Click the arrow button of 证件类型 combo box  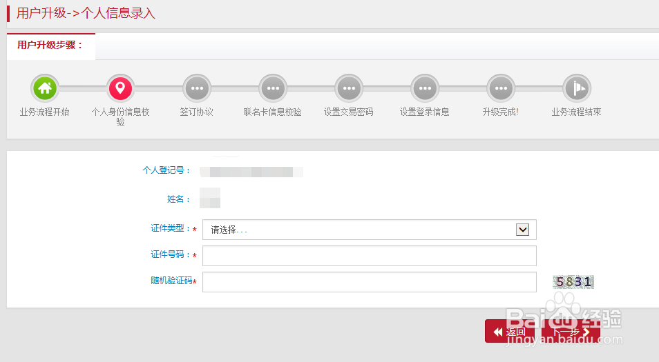[x=522, y=230]
